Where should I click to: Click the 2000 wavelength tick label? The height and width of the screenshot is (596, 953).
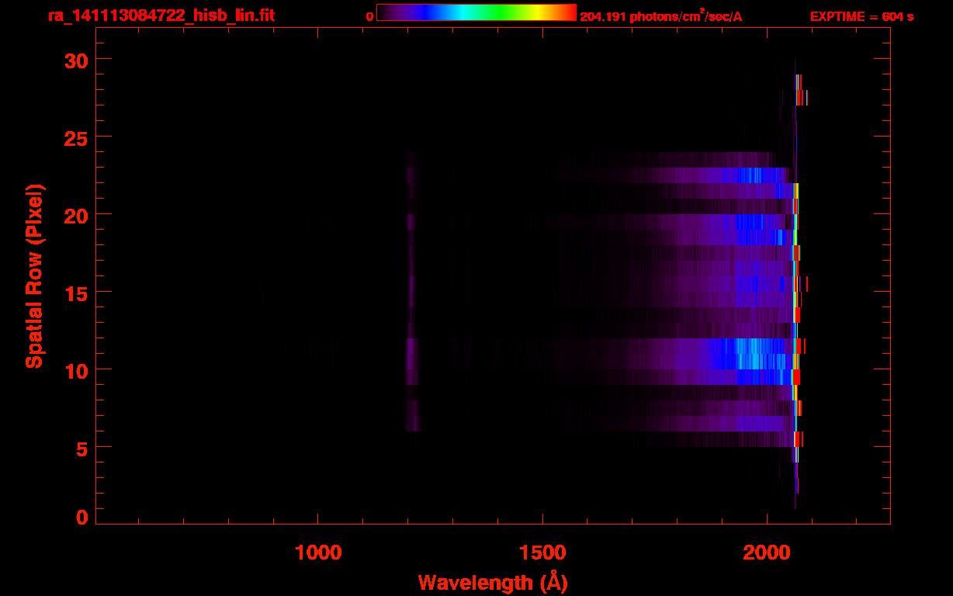point(767,553)
